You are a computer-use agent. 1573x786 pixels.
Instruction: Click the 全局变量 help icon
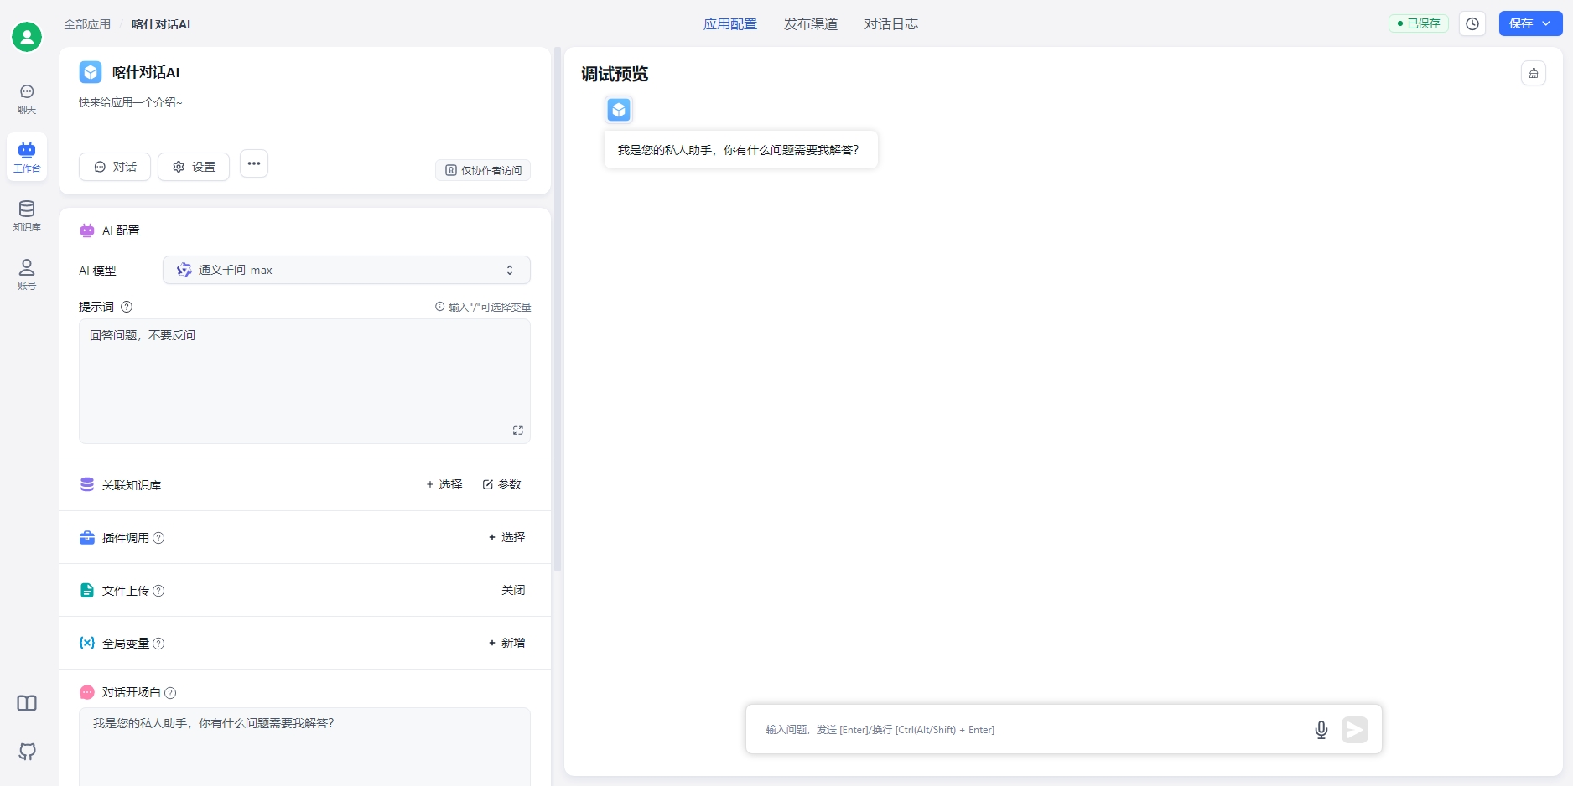pos(158,644)
